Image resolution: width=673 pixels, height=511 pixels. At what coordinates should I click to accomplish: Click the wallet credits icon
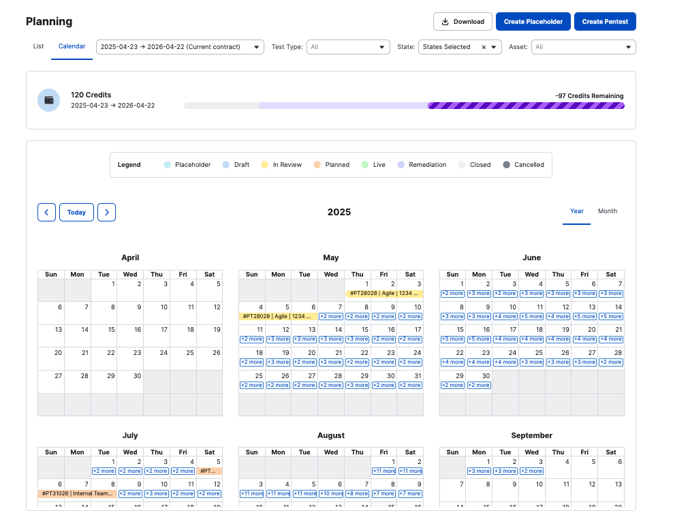point(49,100)
